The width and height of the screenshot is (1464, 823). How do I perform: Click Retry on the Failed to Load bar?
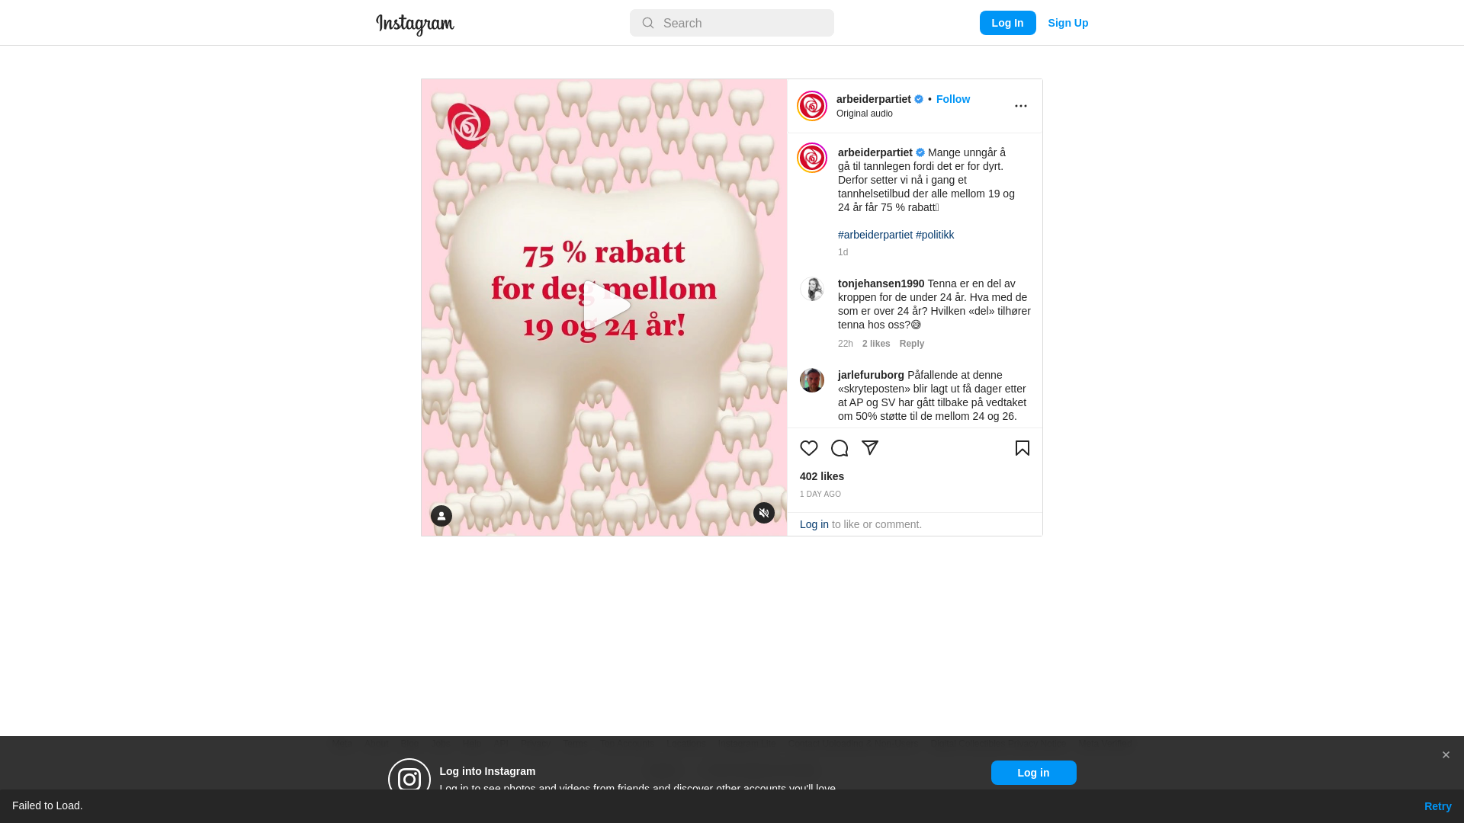1437,806
